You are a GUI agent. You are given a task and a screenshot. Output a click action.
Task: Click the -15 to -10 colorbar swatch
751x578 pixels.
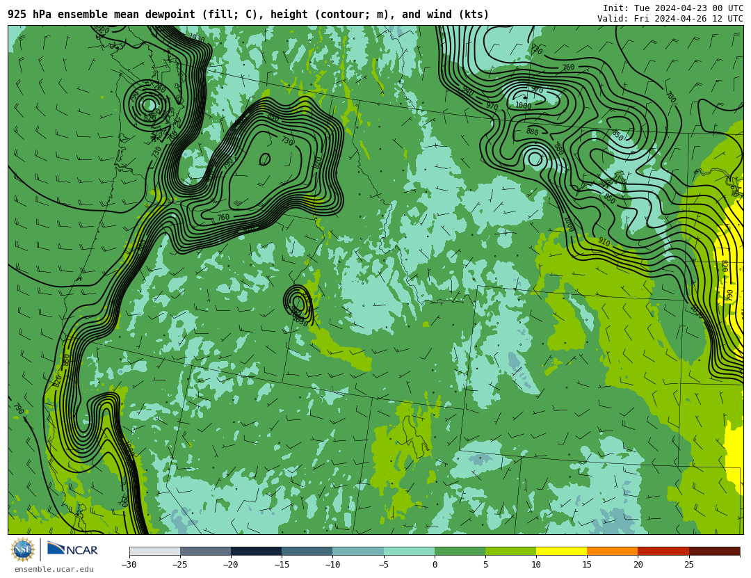307,551
